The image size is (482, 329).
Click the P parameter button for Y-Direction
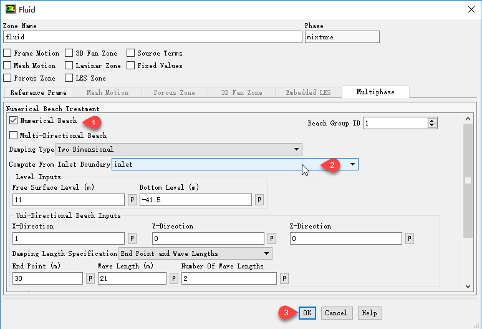(x=271, y=238)
